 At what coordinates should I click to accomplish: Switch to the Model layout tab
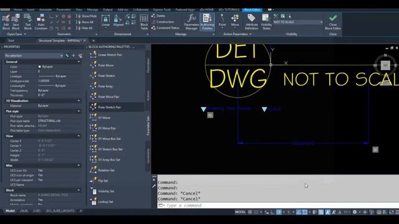pos(10,211)
